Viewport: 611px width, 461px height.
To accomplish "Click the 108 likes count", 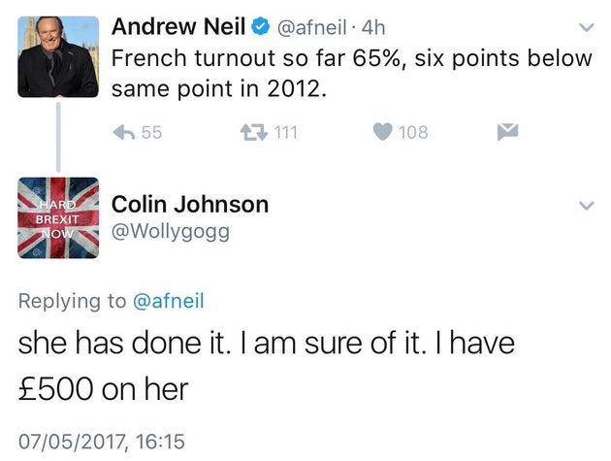I will point(413,133).
